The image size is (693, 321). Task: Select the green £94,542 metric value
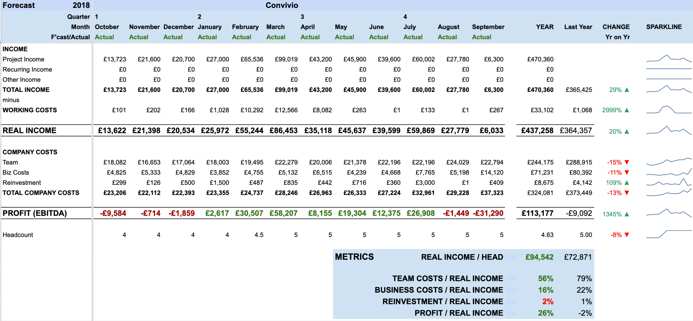point(539,257)
